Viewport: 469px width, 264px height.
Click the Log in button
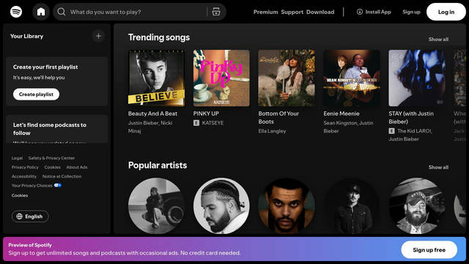(446, 12)
